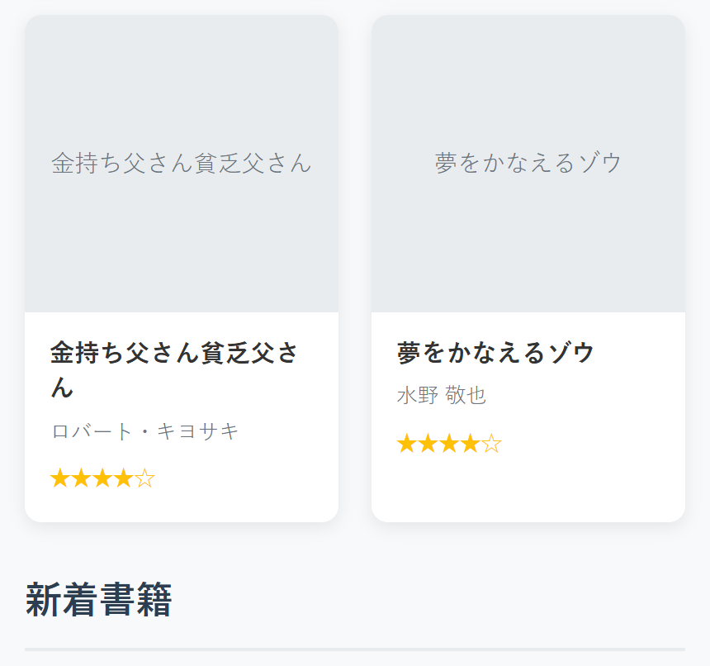Select fourth filled star under ロバート・キヨサキ
710x666 pixels.
click(124, 478)
